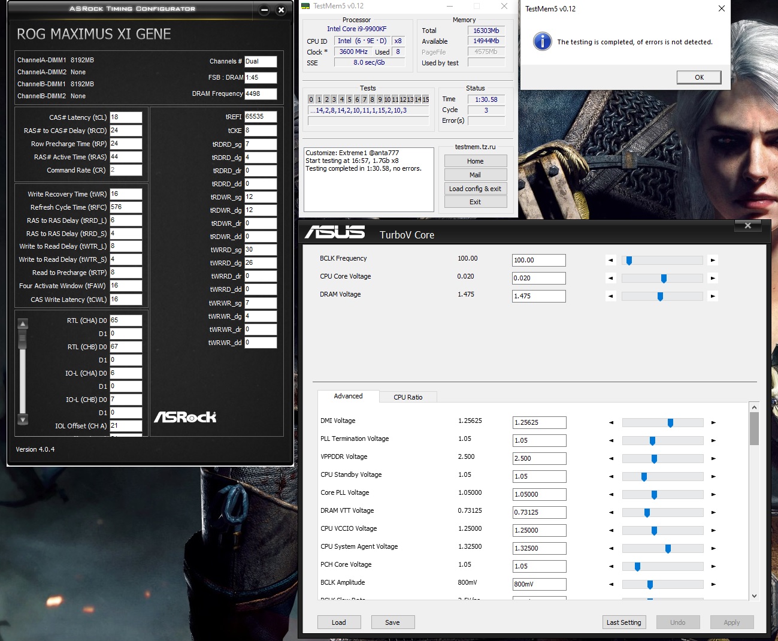Click the Mail button in TestMem5
The width and height of the screenshot is (778, 641).
pyautogui.click(x=476, y=175)
